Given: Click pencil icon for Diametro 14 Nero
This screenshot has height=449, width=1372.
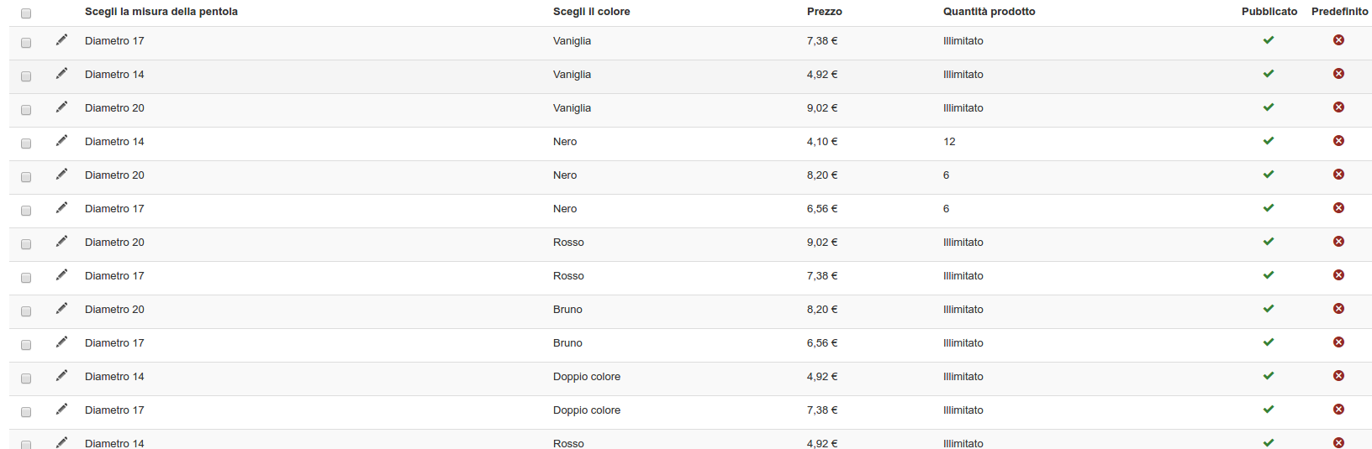Looking at the screenshot, I should 61,141.
